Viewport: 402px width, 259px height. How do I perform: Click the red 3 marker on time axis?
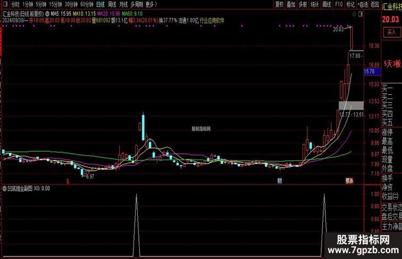tap(68, 181)
